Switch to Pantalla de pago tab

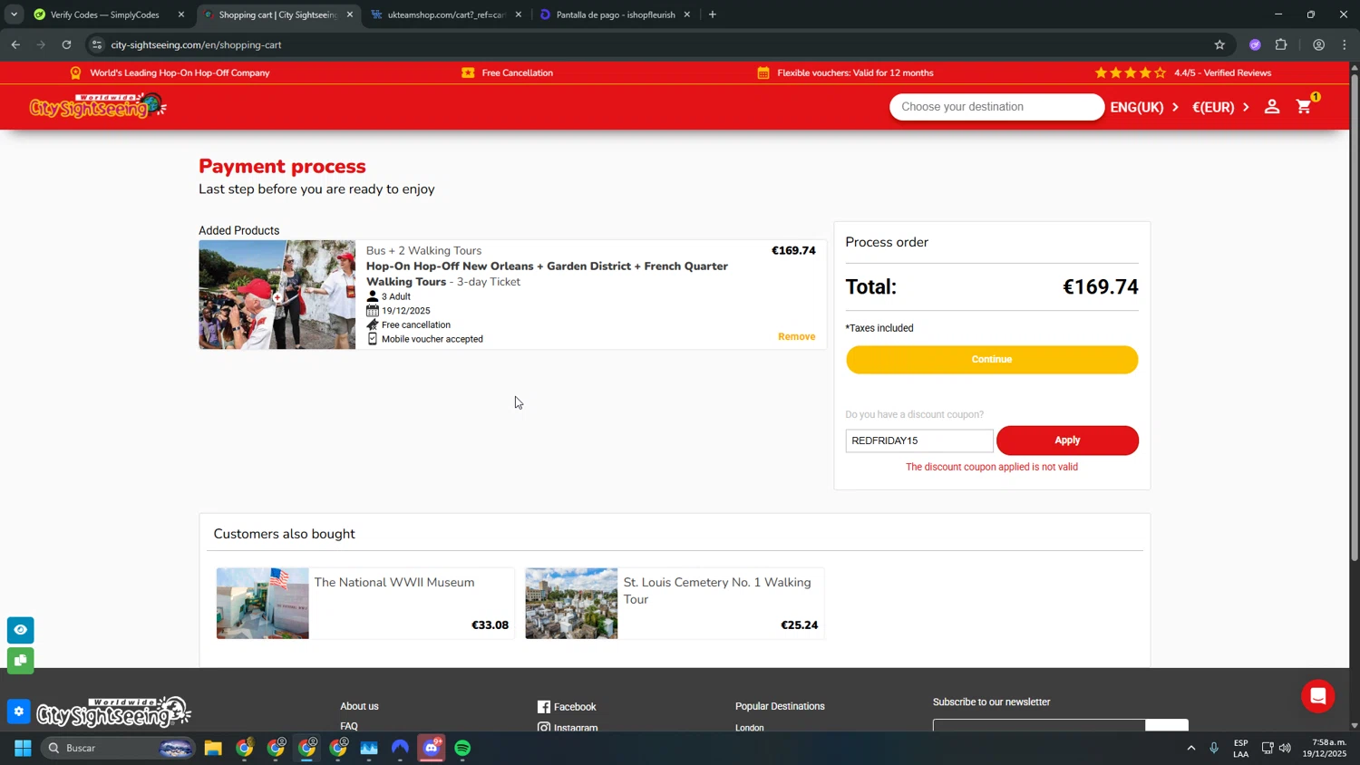tap(615, 15)
